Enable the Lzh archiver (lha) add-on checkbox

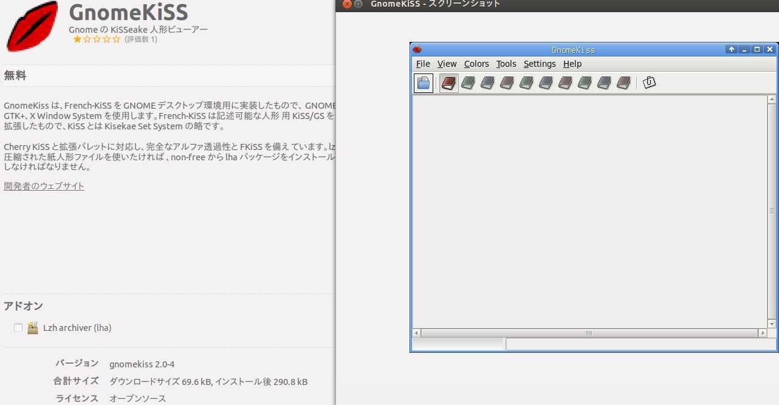pos(18,328)
